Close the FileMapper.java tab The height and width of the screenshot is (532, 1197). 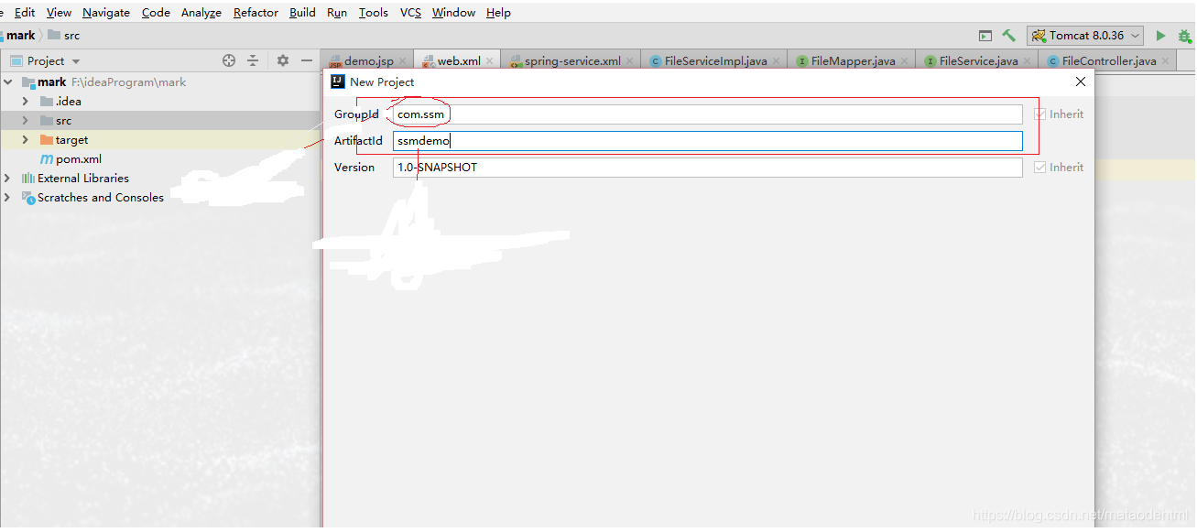click(x=905, y=61)
